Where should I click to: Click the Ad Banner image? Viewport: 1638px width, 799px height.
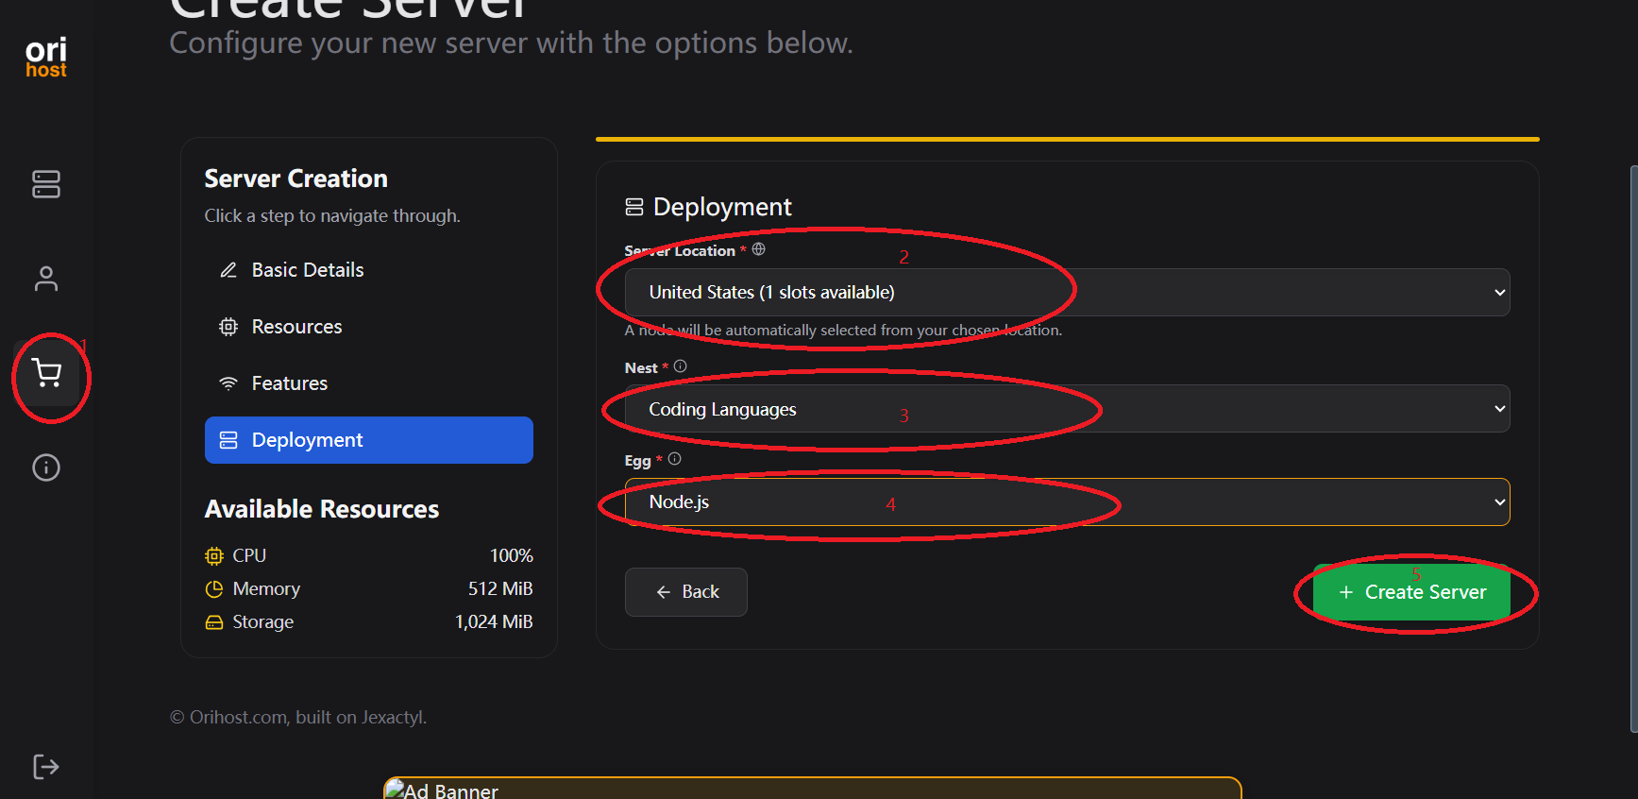[x=812, y=789]
